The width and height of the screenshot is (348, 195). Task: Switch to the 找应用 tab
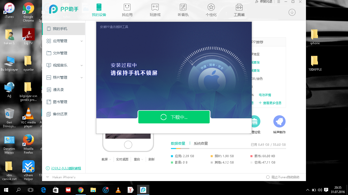click(127, 10)
